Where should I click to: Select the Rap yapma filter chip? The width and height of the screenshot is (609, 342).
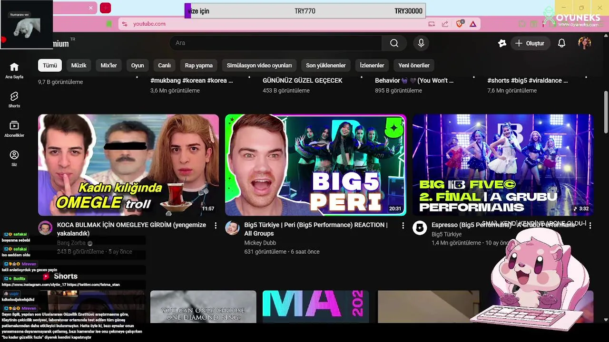point(199,66)
